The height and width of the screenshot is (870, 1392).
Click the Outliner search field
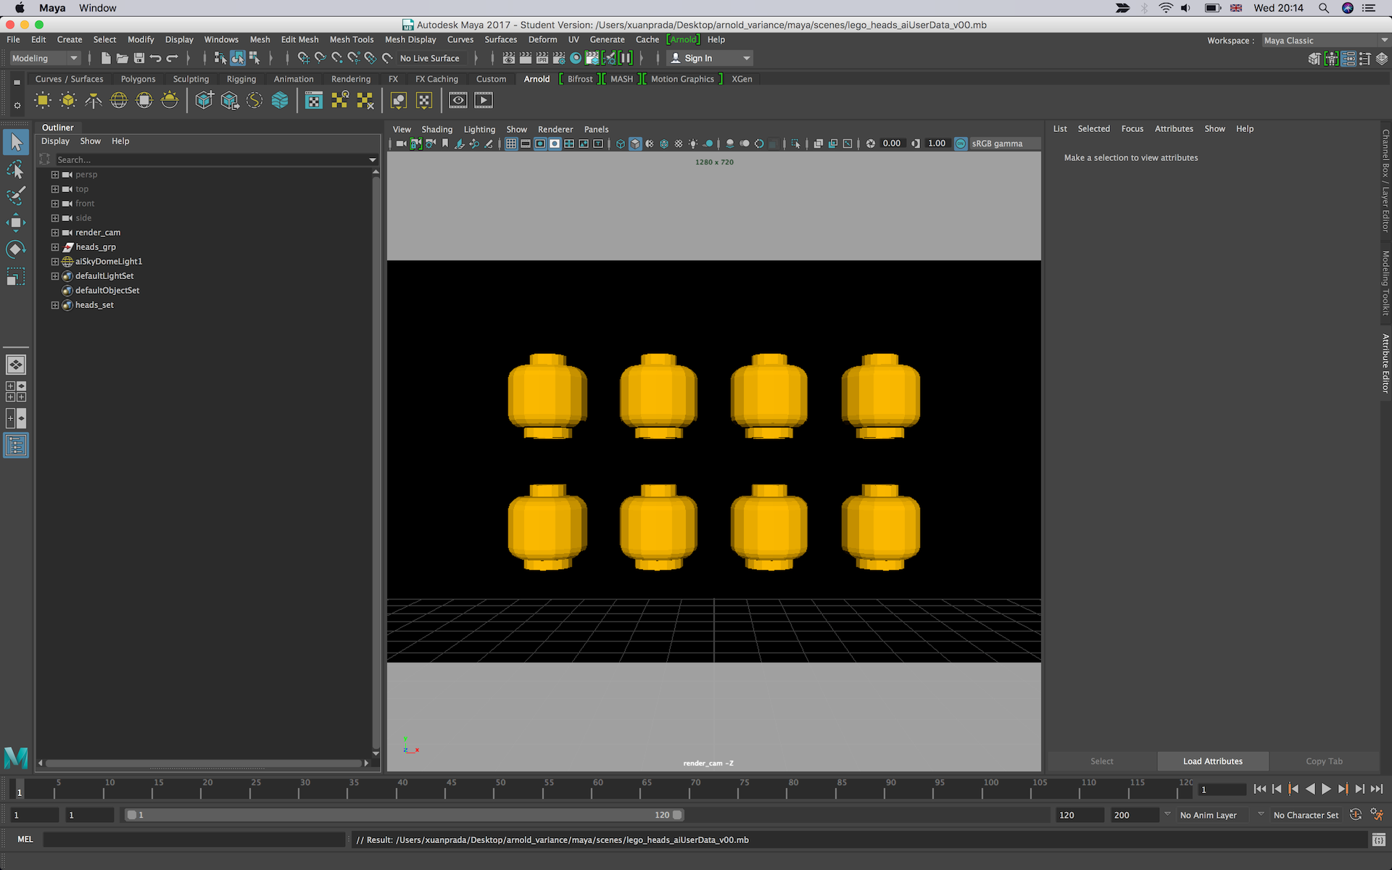point(210,159)
